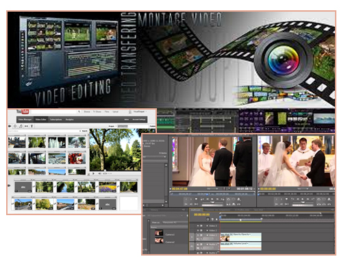The width and height of the screenshot is (348, 272).
Task: Click the YouTube search magnifier icon
Action: 79,112
